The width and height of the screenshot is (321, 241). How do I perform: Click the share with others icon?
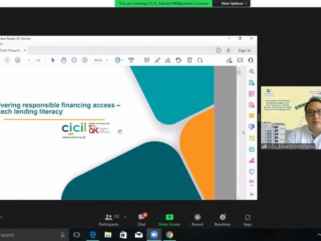(x=250, y=60)
